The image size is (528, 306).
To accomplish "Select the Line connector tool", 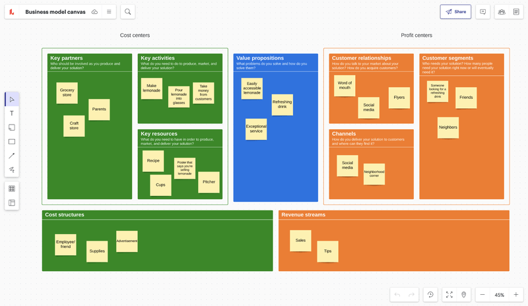I will click(12, 156).
